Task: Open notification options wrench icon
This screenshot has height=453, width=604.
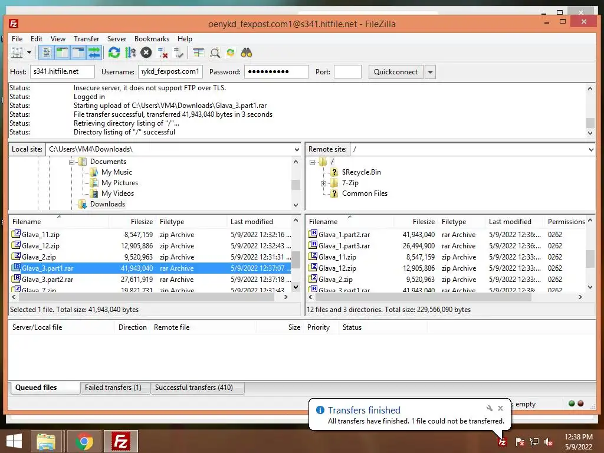Action: coord(490,408)
